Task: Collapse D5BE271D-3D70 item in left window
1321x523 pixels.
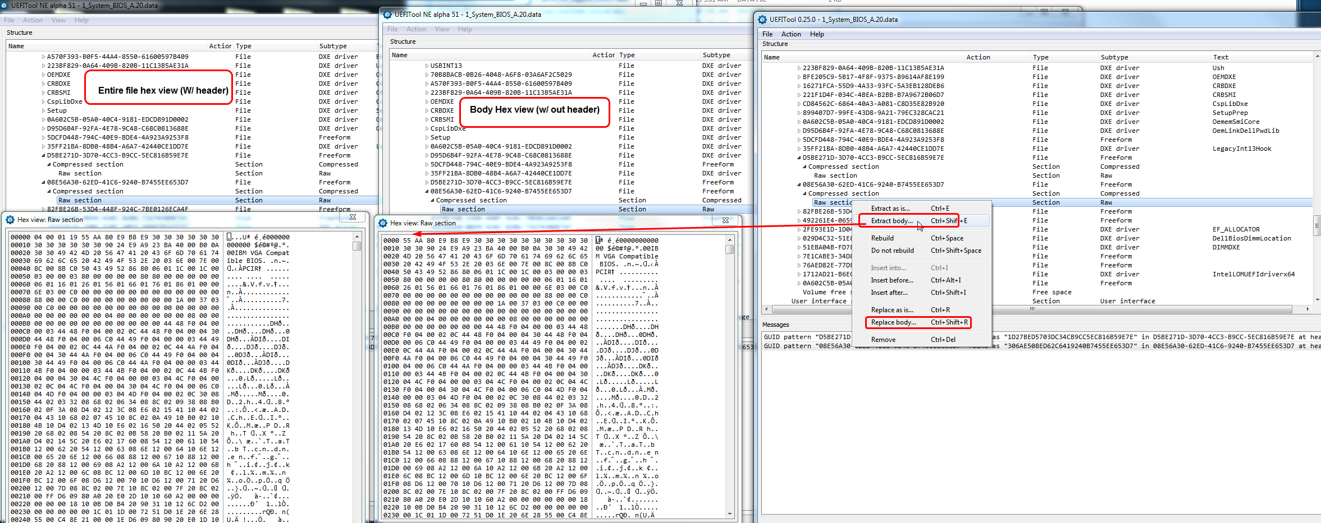Action: tap(43, 155)
